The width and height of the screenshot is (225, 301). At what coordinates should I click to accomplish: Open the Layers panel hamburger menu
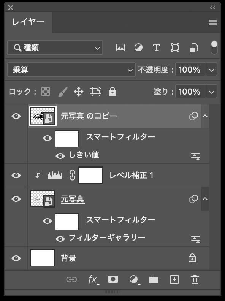tap(213, 22)
